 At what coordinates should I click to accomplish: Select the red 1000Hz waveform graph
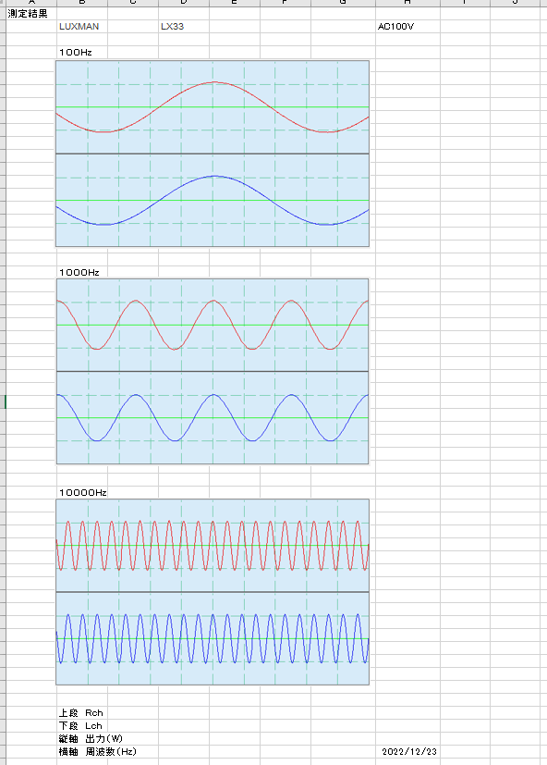click(213, 325)
